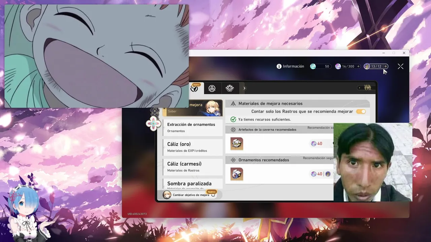Viewport: 431px width, 242px height.
Task: Maximize the game window
Action: click(x=394, y=53)
